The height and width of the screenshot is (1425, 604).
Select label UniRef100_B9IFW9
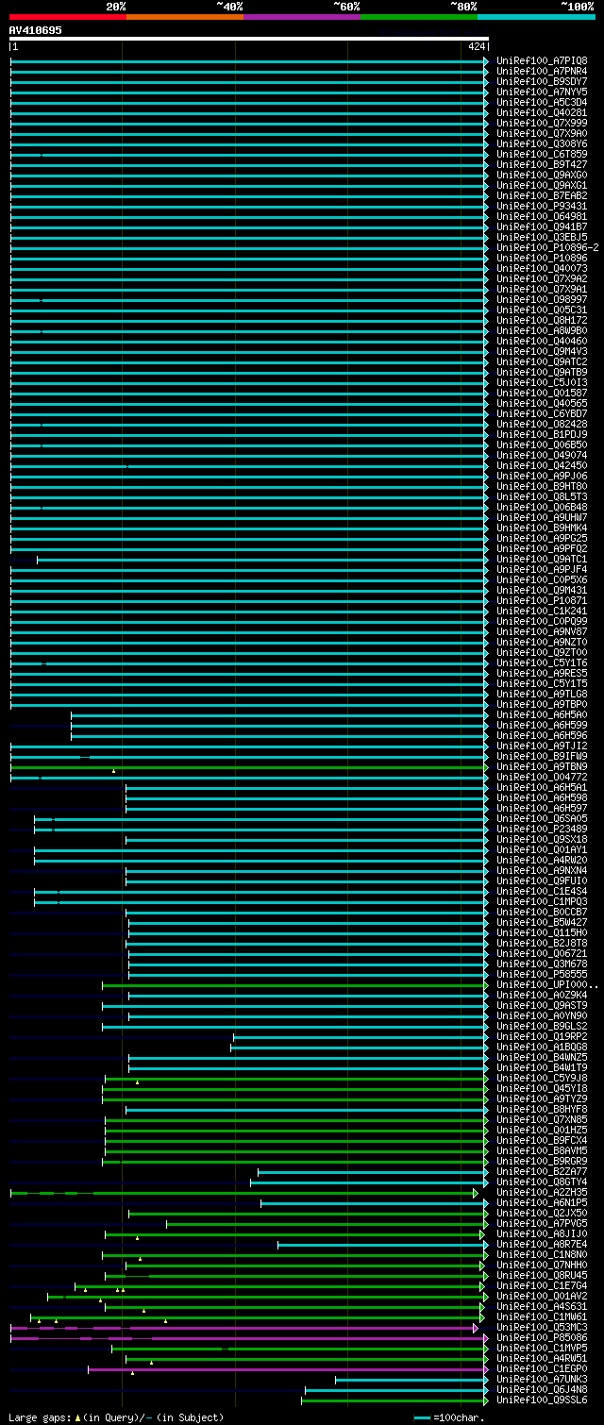542,756
